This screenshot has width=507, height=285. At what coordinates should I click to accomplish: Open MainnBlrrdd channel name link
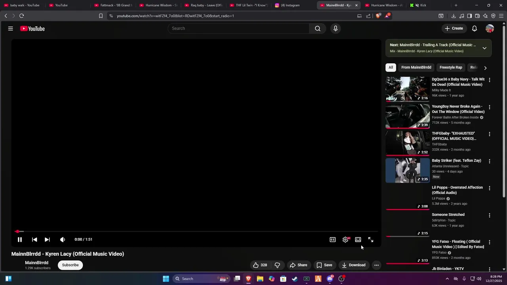[36, 263]
